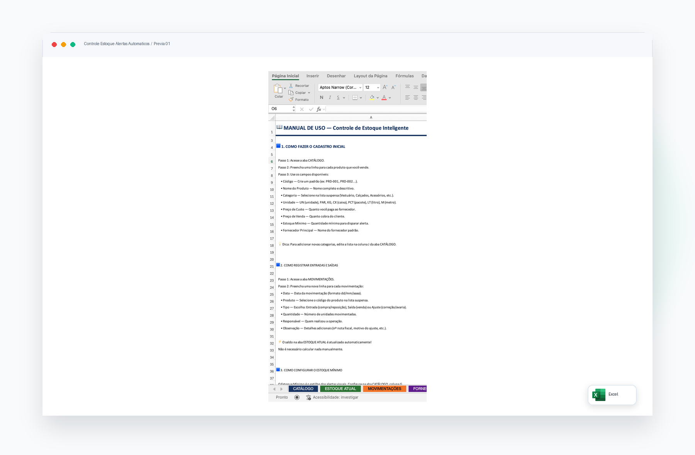Image resolution: width=695 pixels, height=455 pixels.
Task: Click the "Previa 01" breadcrumb text
Action: click(162, 44)
